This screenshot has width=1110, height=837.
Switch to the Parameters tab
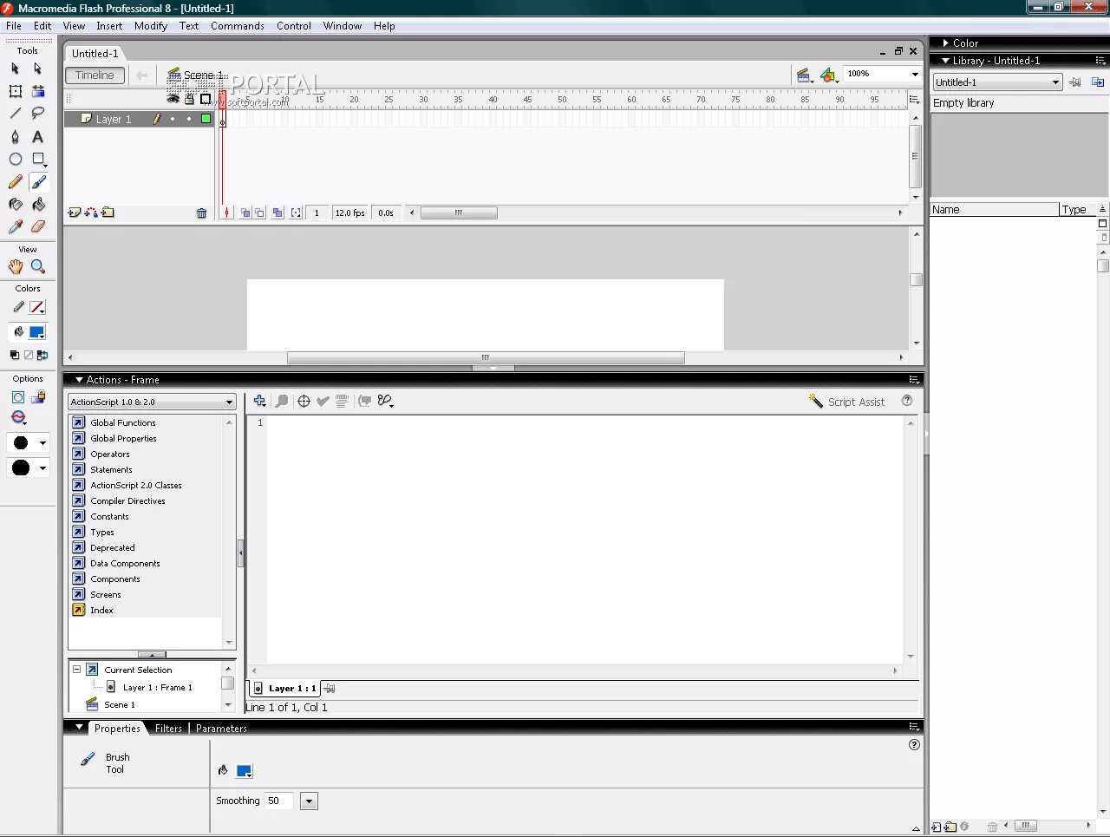(x=221, y=729)
